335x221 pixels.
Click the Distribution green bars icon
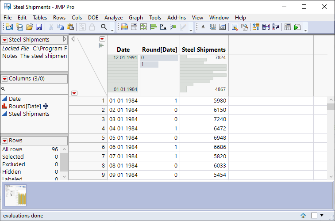click(154, 27)
